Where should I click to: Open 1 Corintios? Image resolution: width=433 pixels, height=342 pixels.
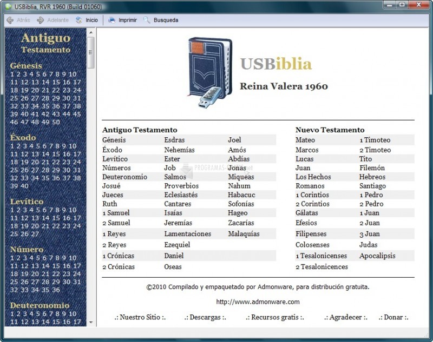pyautogui.click(x=312, y=195)
